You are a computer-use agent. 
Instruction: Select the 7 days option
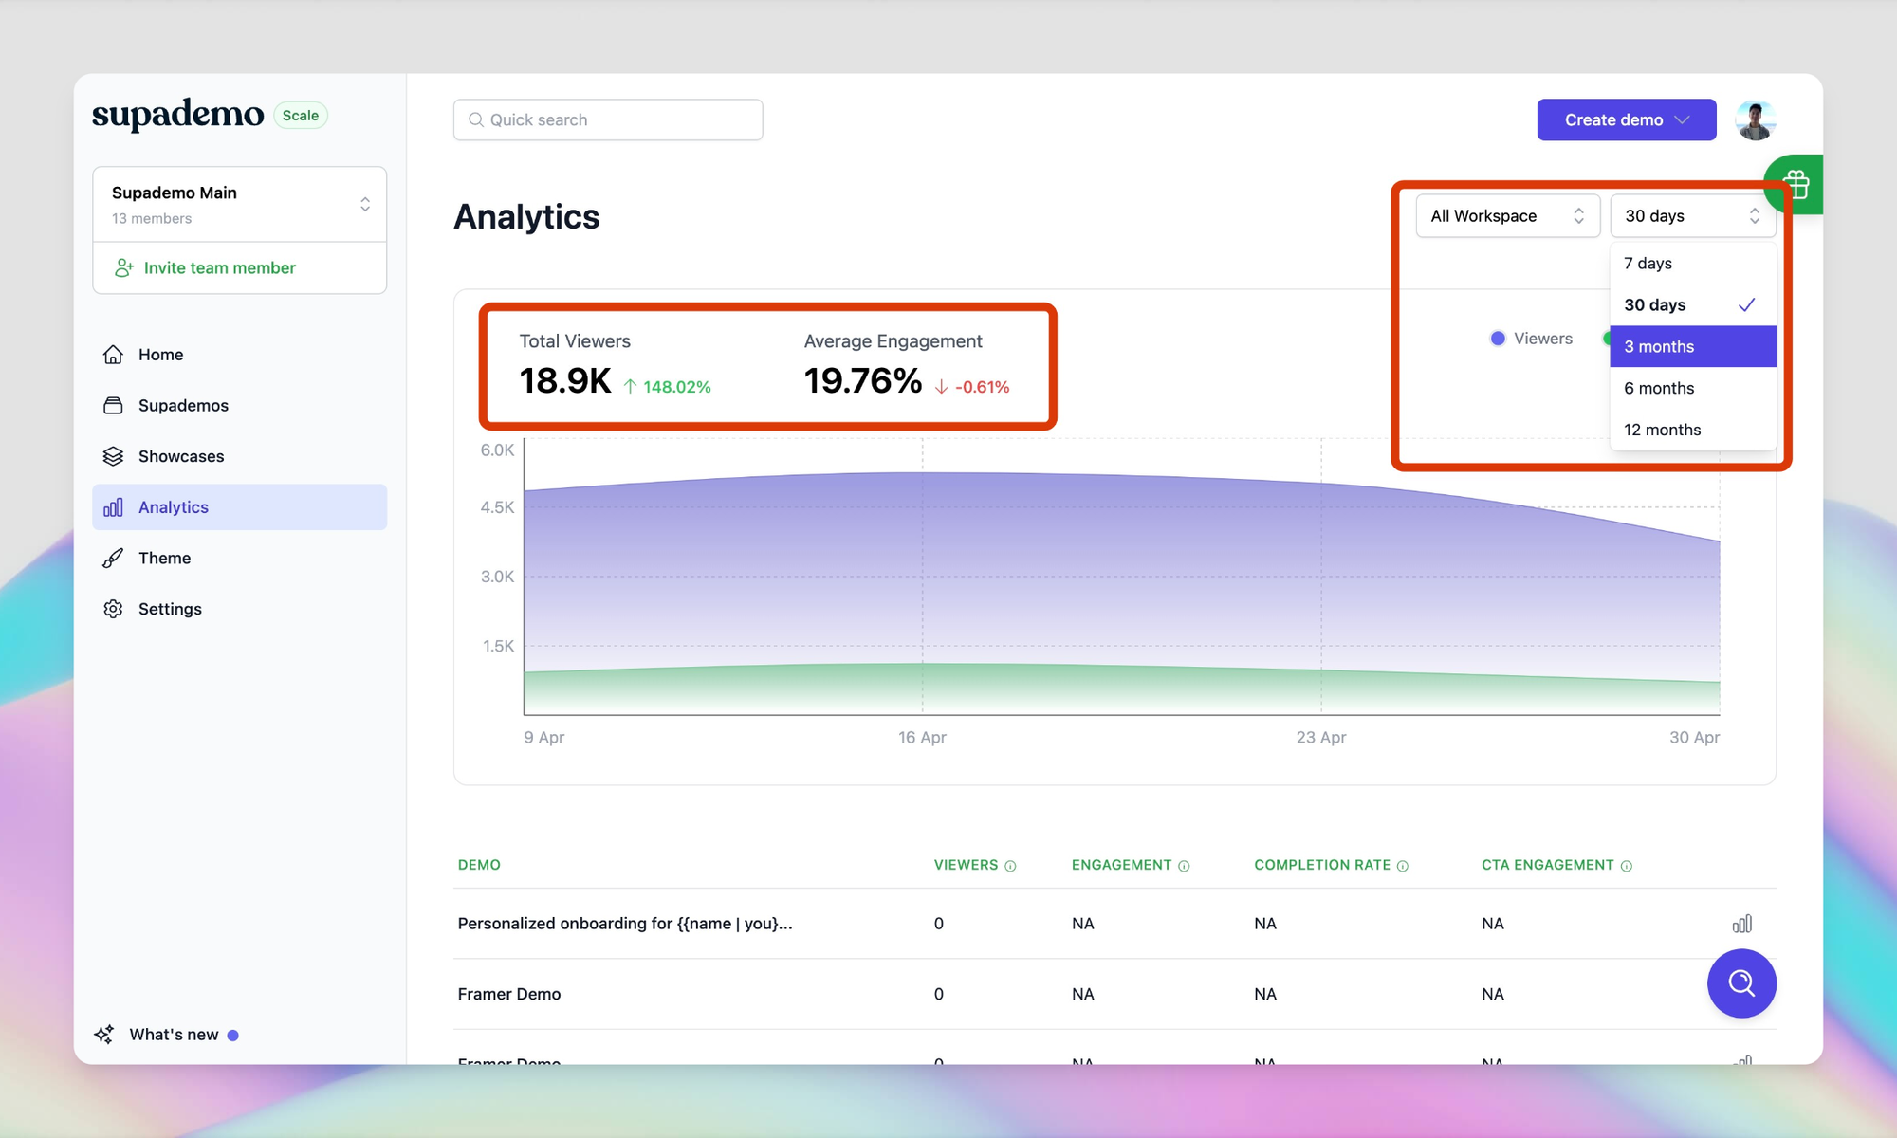pos(1693,264)
